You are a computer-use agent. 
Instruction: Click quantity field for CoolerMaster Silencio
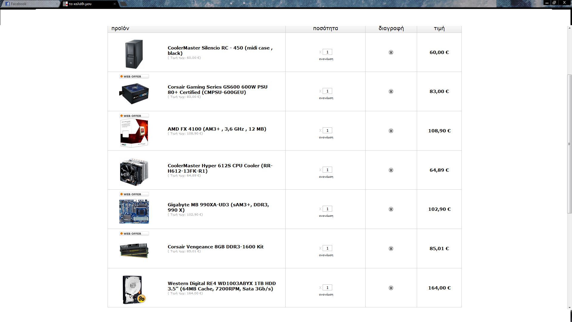(x=327, y=52)
